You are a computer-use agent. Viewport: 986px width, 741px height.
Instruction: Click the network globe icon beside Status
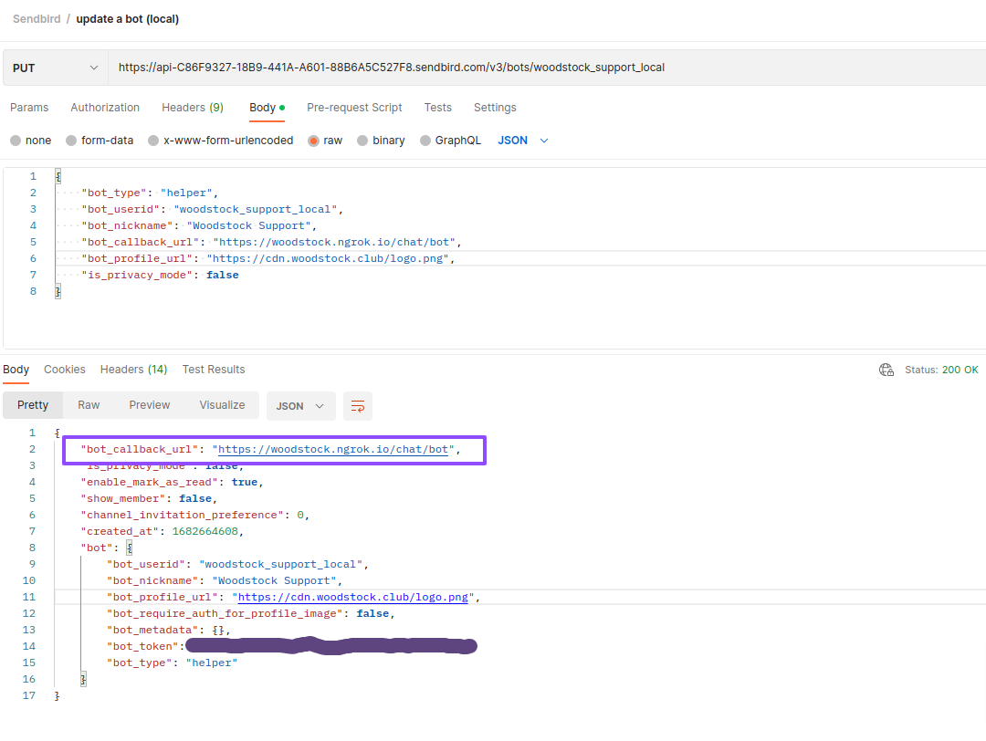886,370
